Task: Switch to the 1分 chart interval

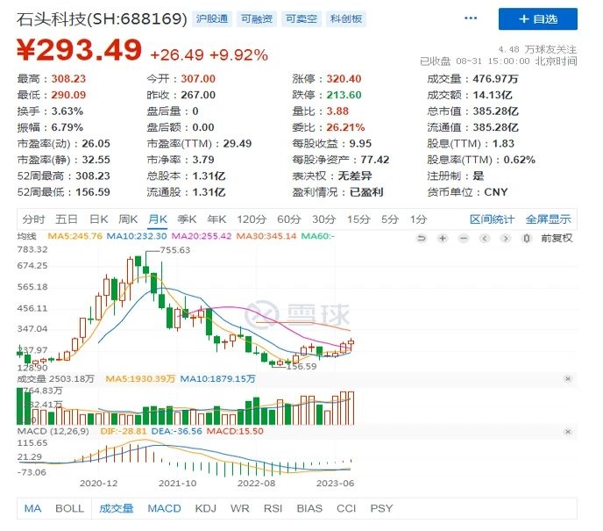Action: [x=418, y=219]
